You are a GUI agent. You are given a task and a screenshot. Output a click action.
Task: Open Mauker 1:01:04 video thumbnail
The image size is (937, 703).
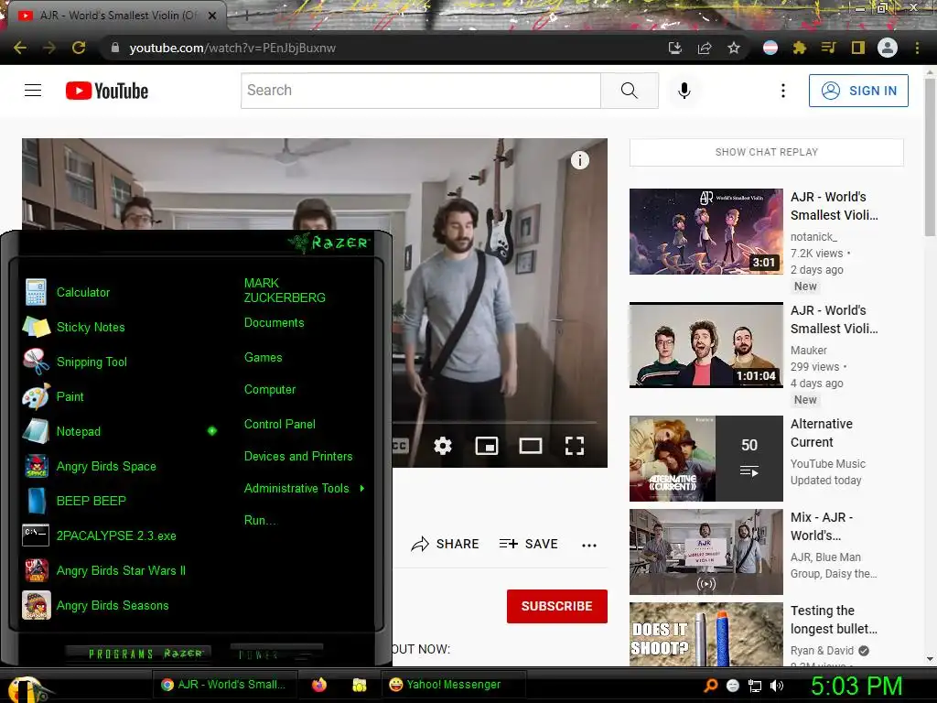[705, 345]
